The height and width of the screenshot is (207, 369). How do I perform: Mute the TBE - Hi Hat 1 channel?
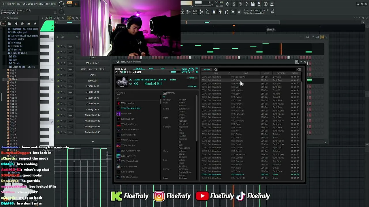tap(58, 63)
